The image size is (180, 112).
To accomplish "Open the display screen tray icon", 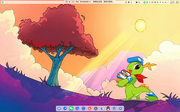I will (152, 2).
